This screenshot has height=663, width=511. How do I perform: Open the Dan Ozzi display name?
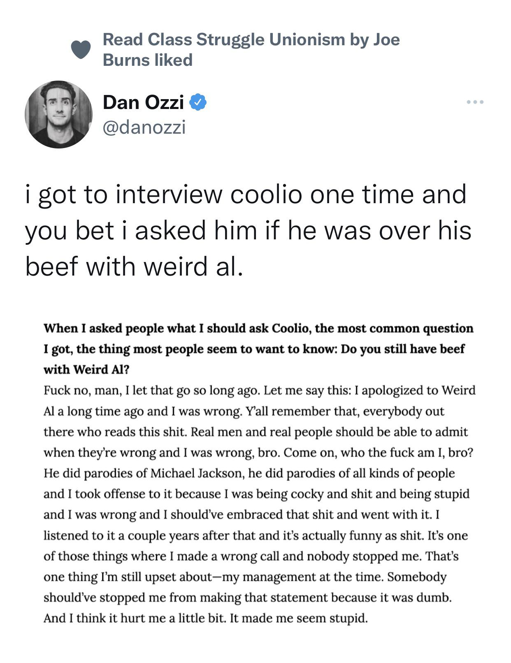[x=143, y=102]
